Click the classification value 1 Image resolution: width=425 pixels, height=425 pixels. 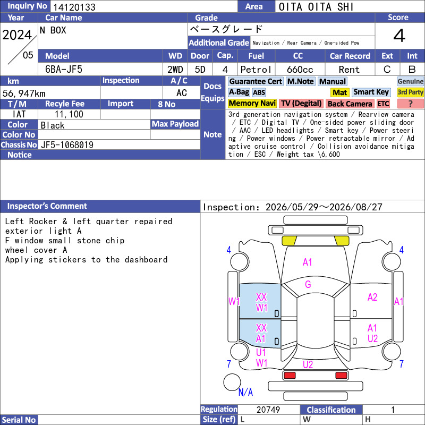coord(393,410)
